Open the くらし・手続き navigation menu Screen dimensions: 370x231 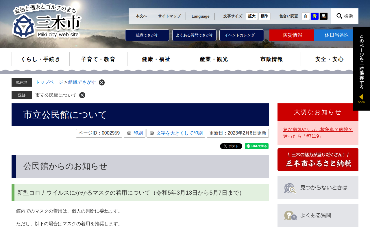tap(40, 59)
